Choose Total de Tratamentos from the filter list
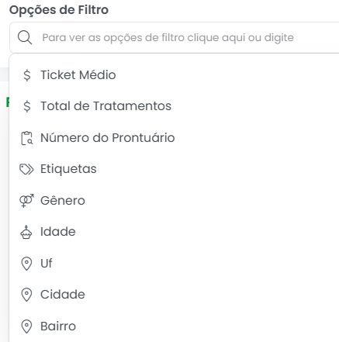 174,106
